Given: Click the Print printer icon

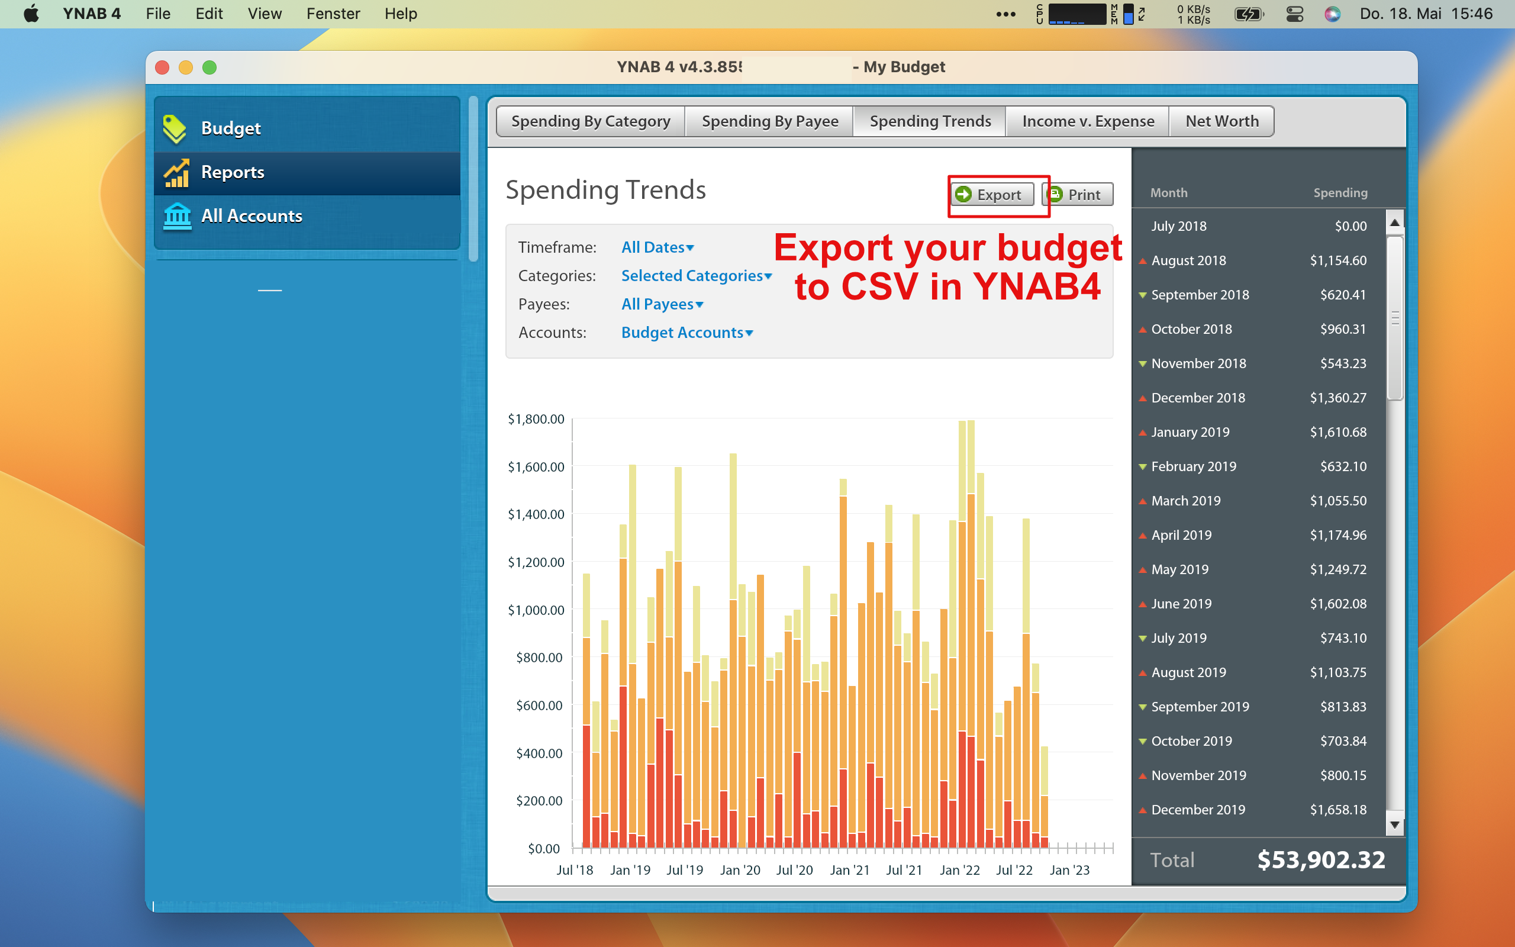Looking at the screenshot, I should 1056,194.
